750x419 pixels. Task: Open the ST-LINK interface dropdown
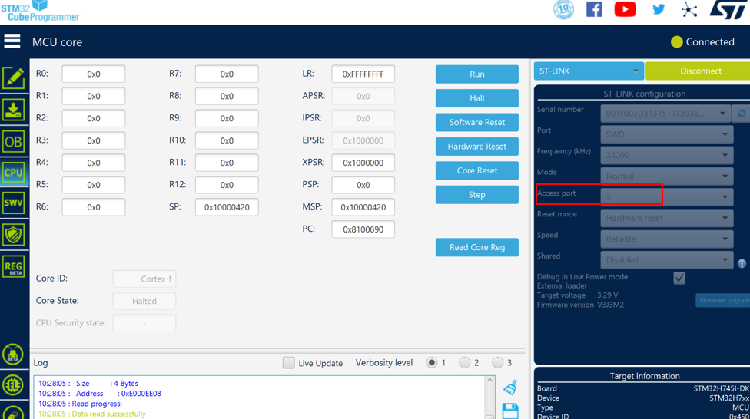pos(589,71)
